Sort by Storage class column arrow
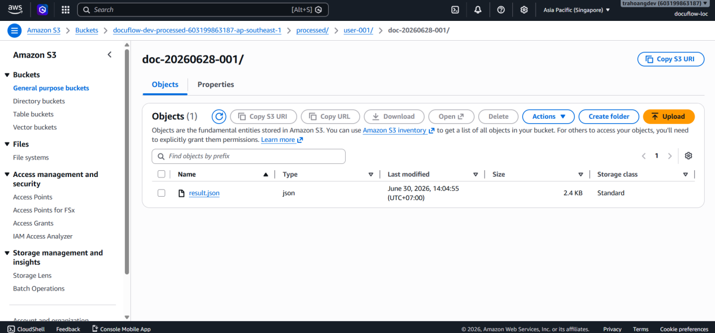 click(x=686, y=175)
